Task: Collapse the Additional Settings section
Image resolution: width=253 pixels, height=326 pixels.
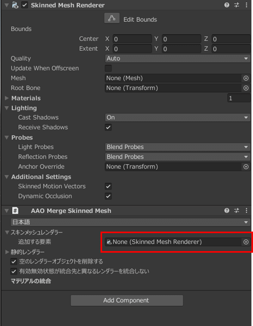Action: [7, 177]
